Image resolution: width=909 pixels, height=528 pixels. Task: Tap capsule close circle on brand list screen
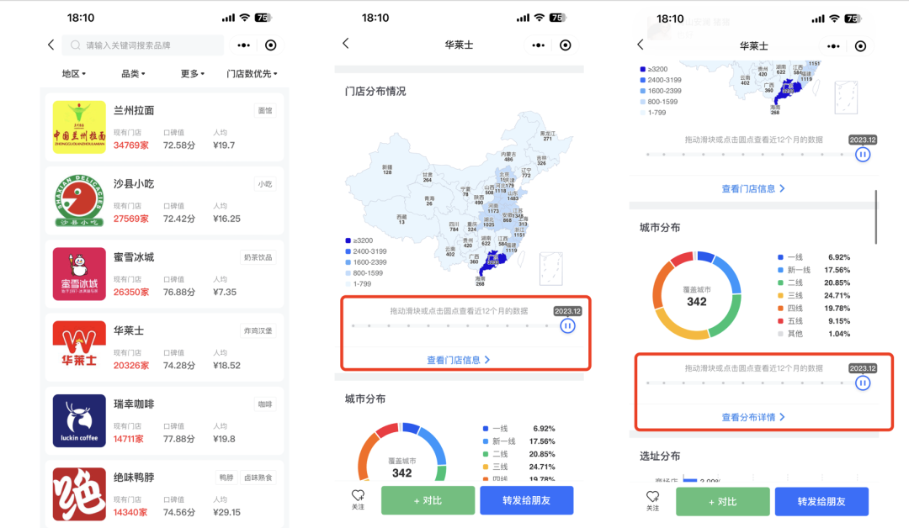pyautogui.click(x=271, y=45)
